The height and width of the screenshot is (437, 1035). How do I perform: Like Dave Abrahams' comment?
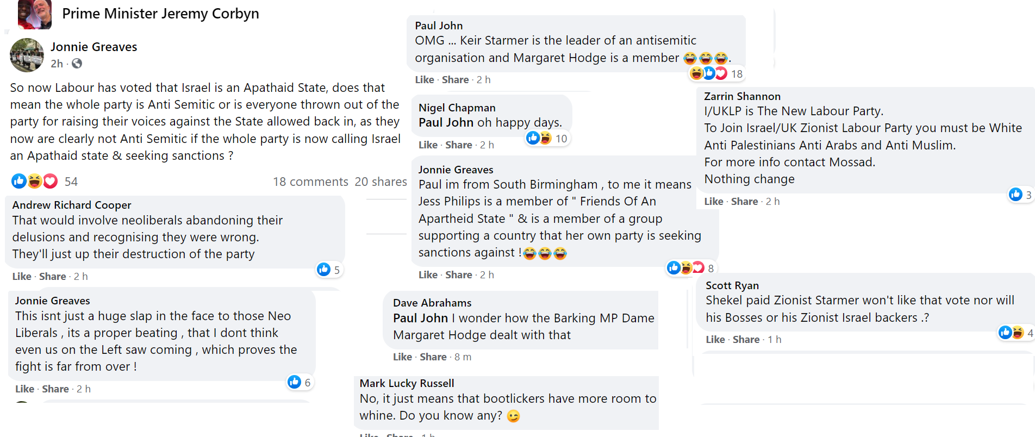pyautogui.click(x=402, y=357)
